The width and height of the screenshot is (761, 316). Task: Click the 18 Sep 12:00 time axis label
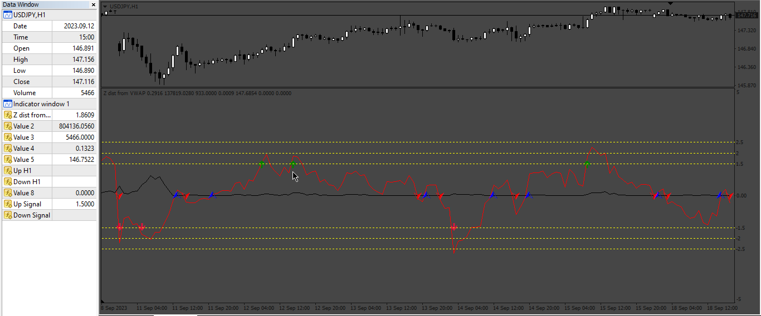(723, 308)
